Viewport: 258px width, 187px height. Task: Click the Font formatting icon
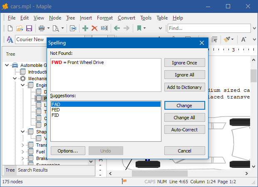tap(10, 39)
